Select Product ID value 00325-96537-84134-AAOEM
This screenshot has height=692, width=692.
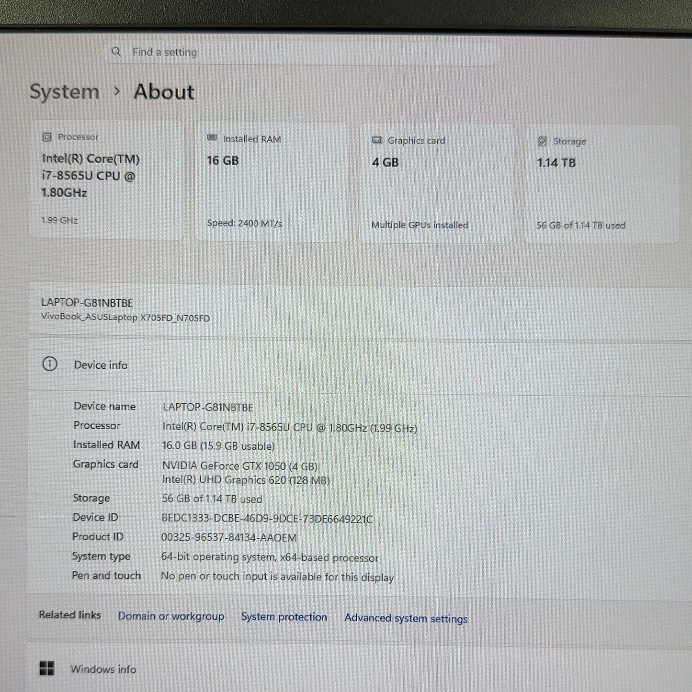point(229,538)
